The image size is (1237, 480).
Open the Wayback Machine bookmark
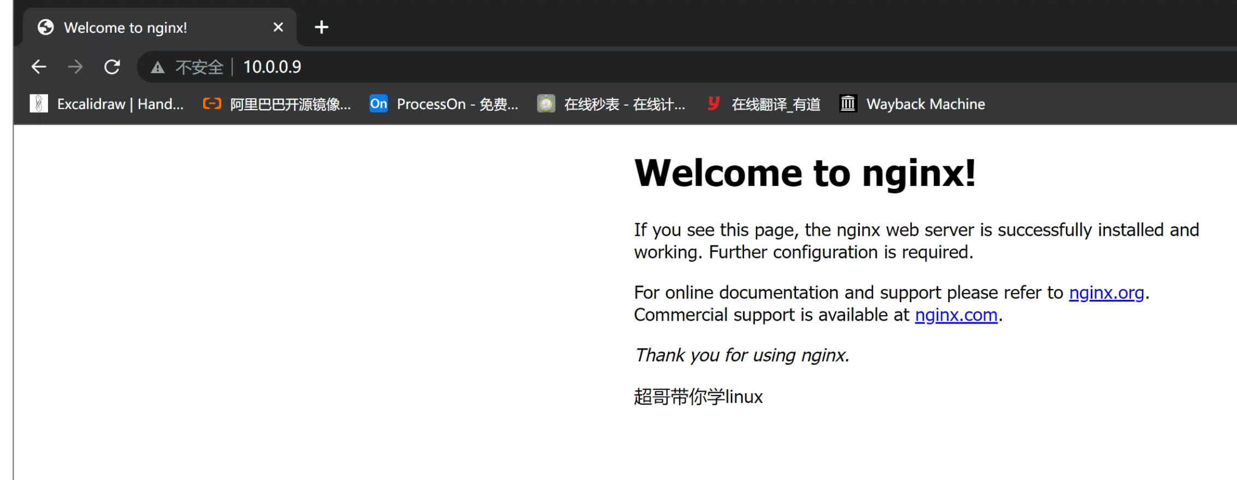(912, 104)
